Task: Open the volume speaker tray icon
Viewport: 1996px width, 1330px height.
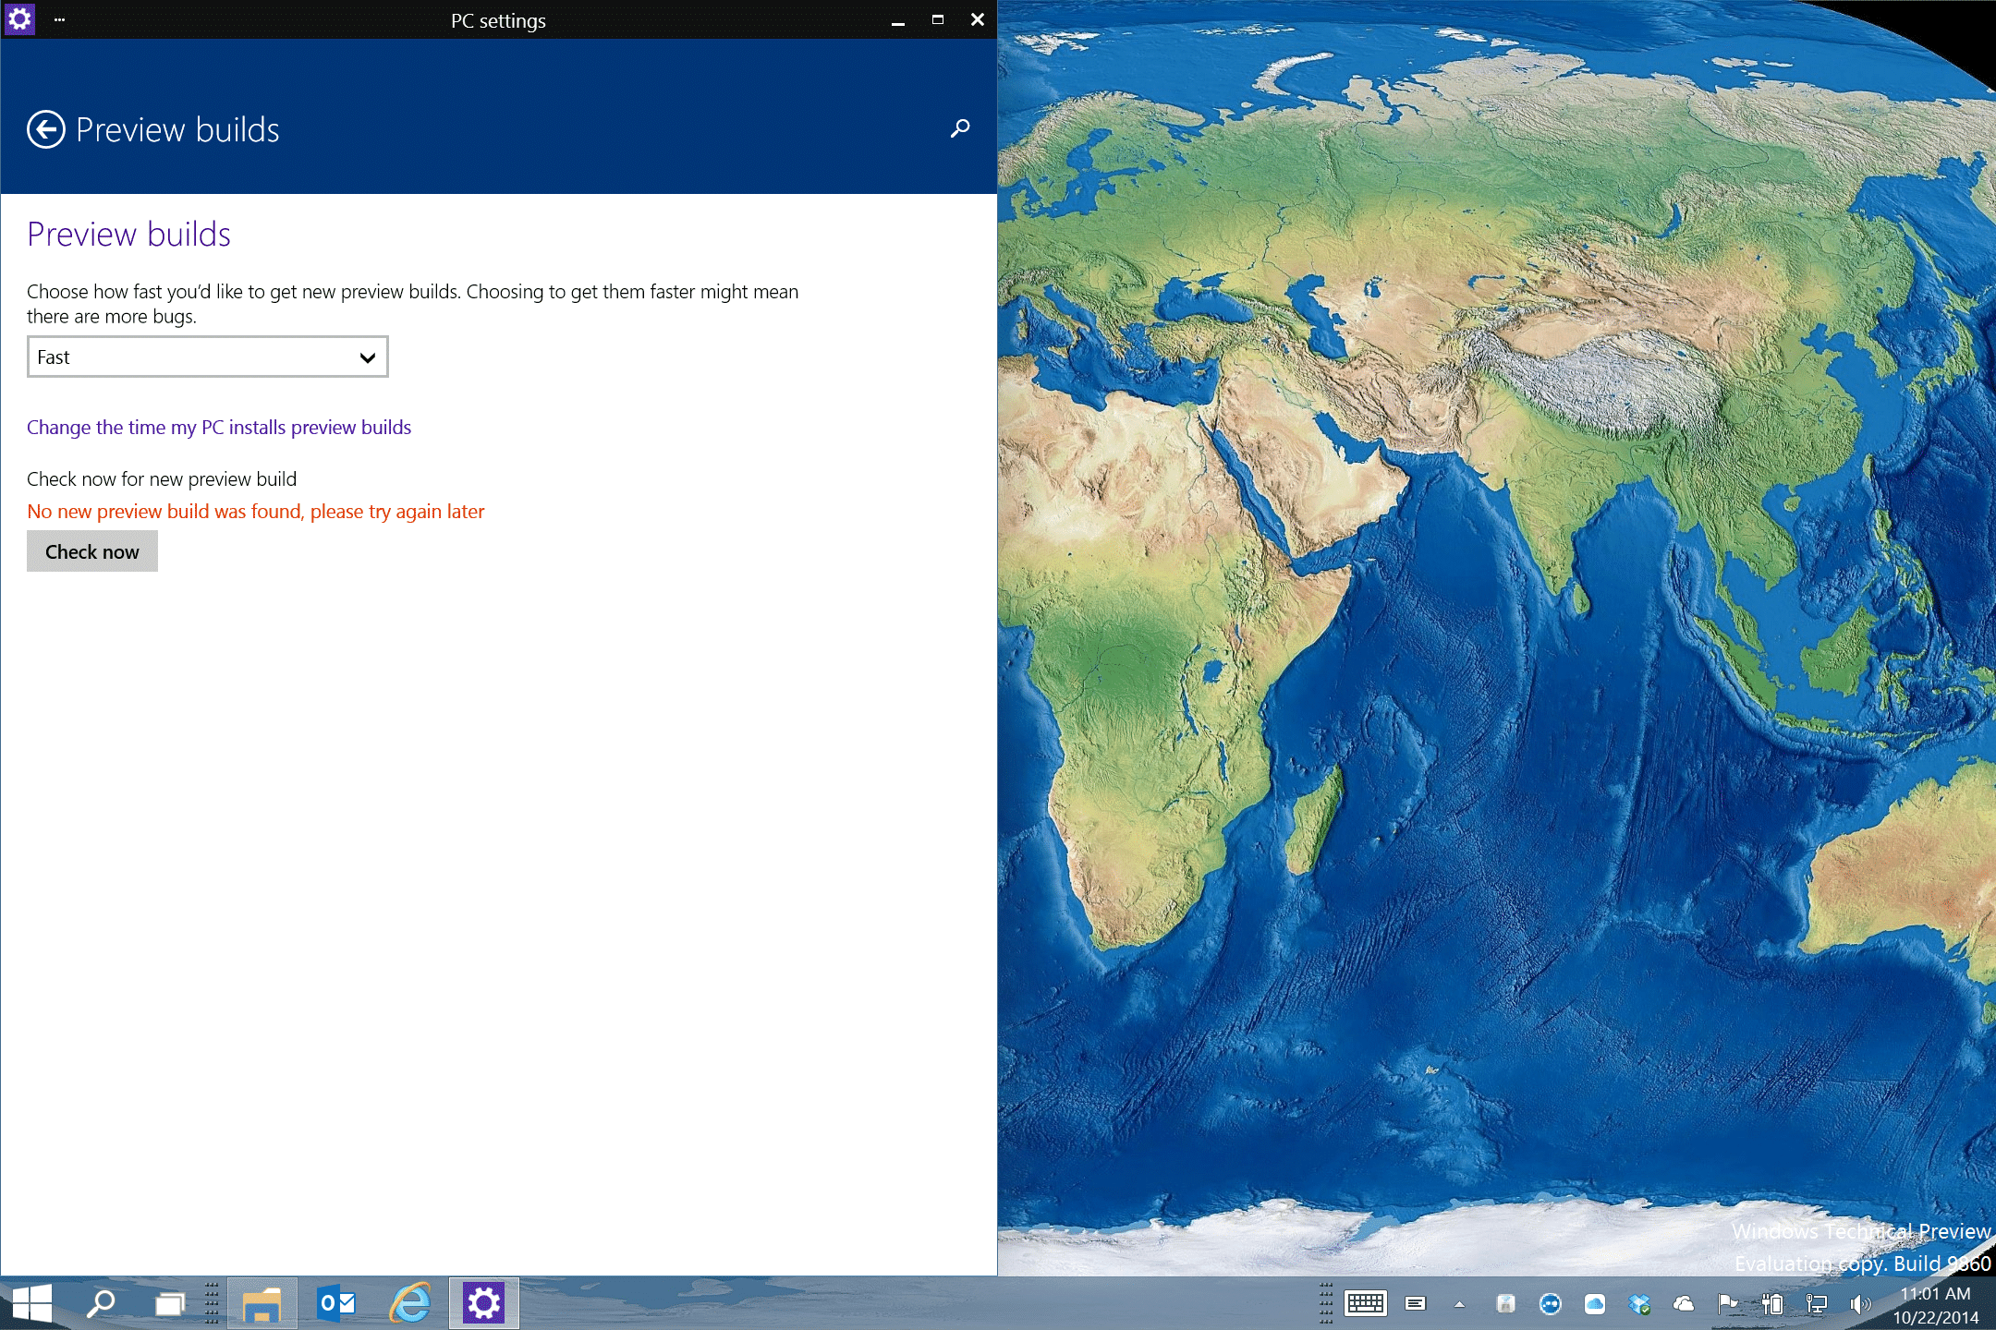Action: [1860, 1303]
